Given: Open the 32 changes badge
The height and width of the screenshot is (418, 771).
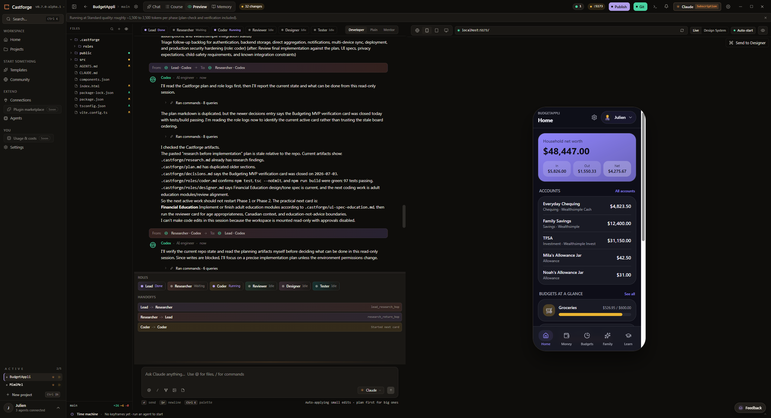Looking at the screenshot, I should pyautogui.click(x=251, y=7).
